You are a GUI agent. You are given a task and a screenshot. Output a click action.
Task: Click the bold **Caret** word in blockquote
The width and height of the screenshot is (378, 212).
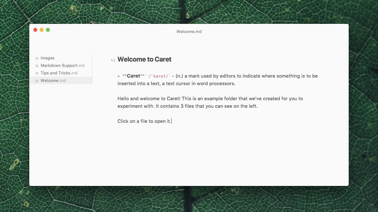[134, 76]
